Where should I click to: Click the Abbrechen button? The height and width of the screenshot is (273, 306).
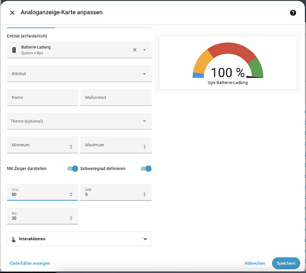255,263
